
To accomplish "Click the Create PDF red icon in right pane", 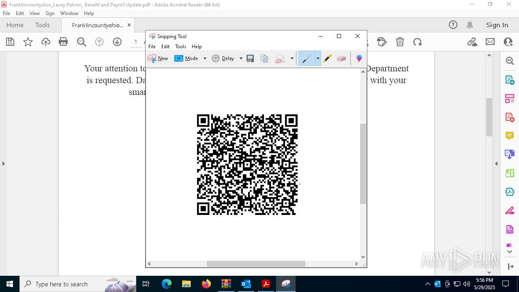I will click(510, 117).
